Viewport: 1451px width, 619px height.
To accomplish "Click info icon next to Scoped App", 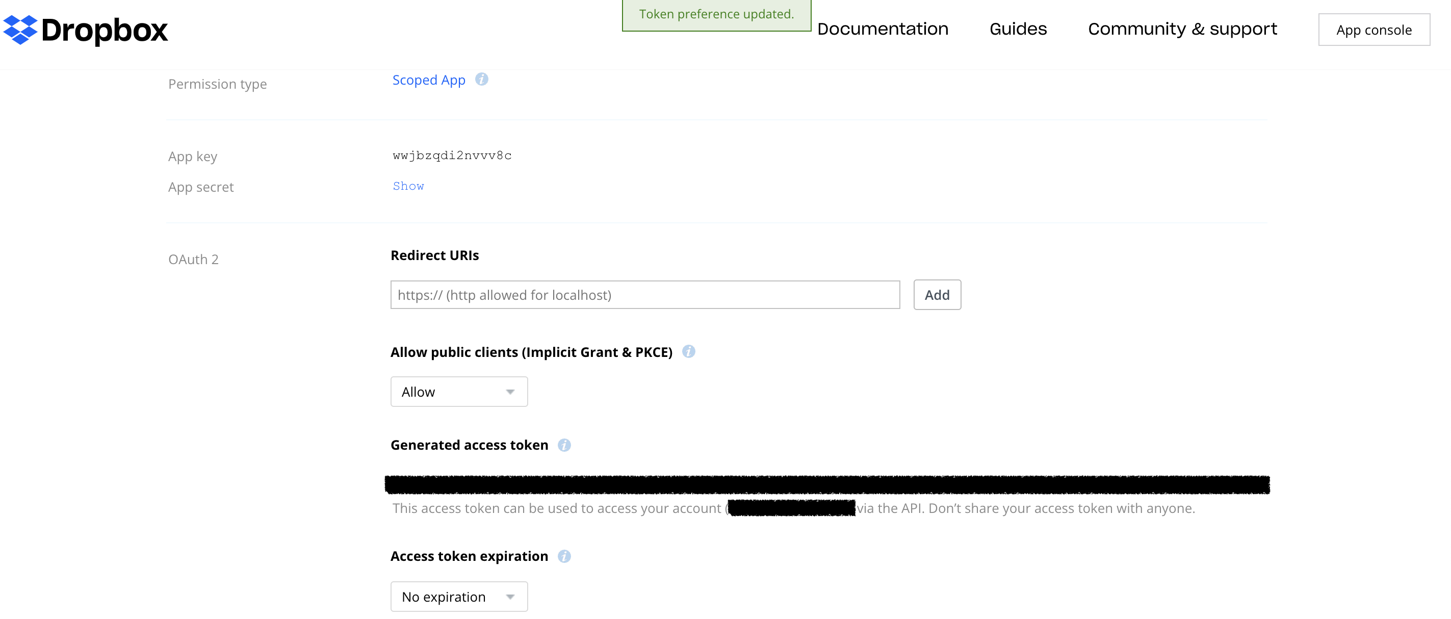I will pos(481,80).
